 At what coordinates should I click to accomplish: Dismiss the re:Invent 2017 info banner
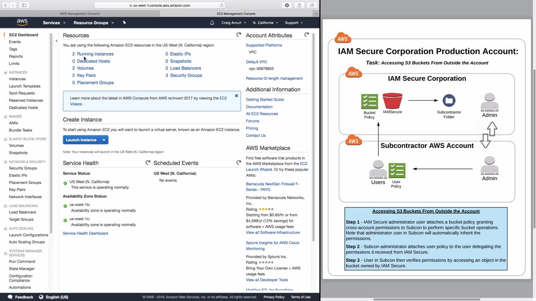(236, 96)
